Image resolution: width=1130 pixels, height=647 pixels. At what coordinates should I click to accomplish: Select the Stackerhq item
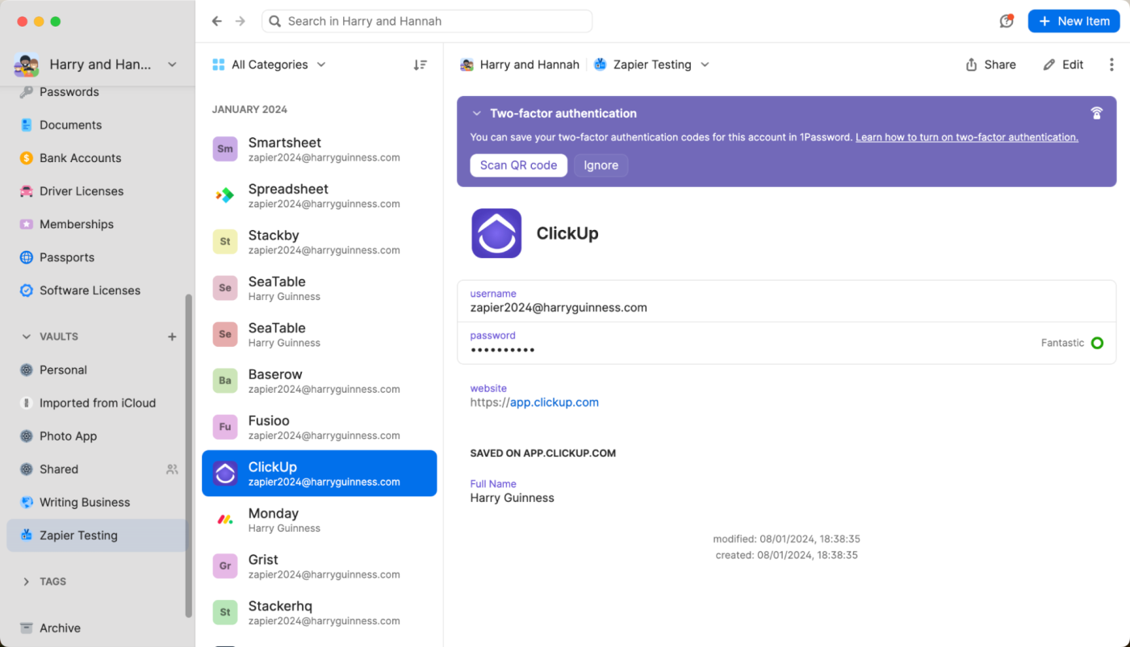coord(320,612)
